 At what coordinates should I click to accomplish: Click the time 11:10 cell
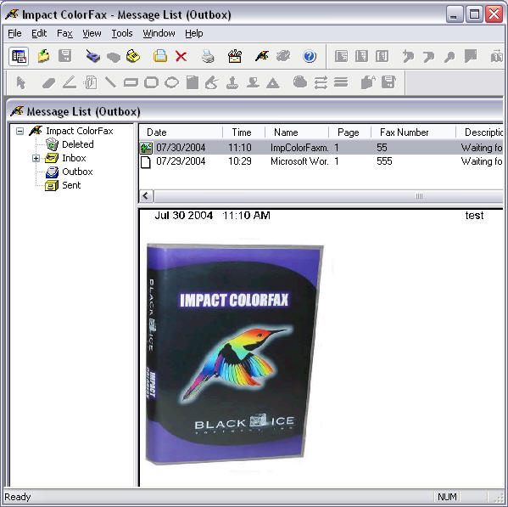pyautogui.click(x=240, y=148)
